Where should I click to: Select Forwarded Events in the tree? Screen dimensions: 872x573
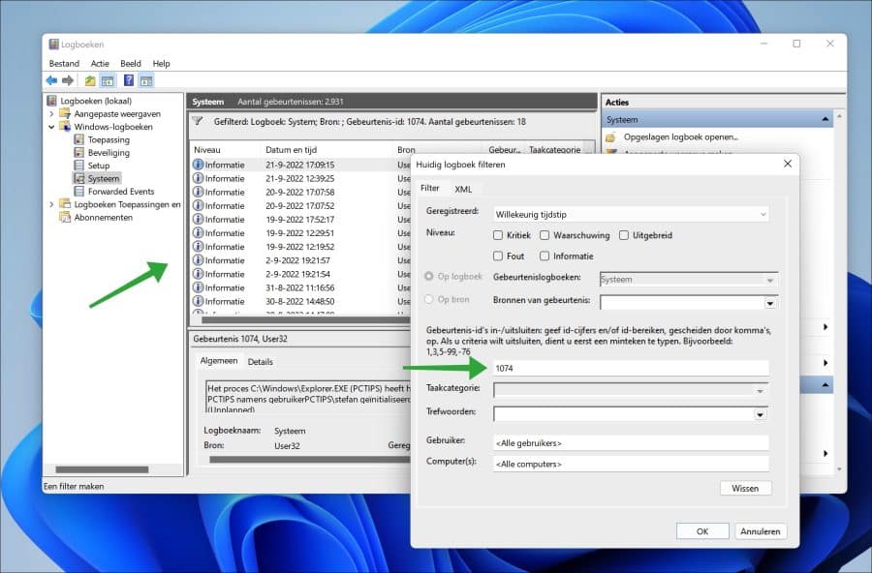[121, 192]
